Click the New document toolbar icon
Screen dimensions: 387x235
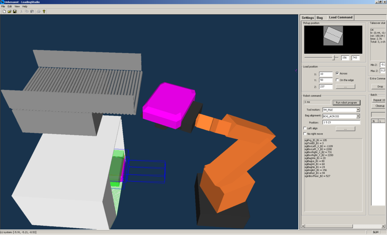[4, 12]
